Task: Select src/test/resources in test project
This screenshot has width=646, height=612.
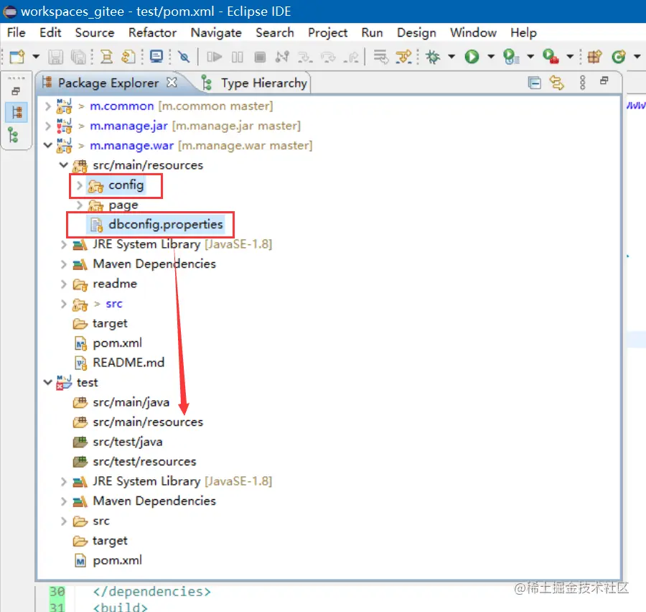Action: pos(134,461)
